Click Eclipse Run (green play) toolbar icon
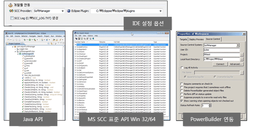254x134 pixels. pyautogui.click(x=30, y=40)
